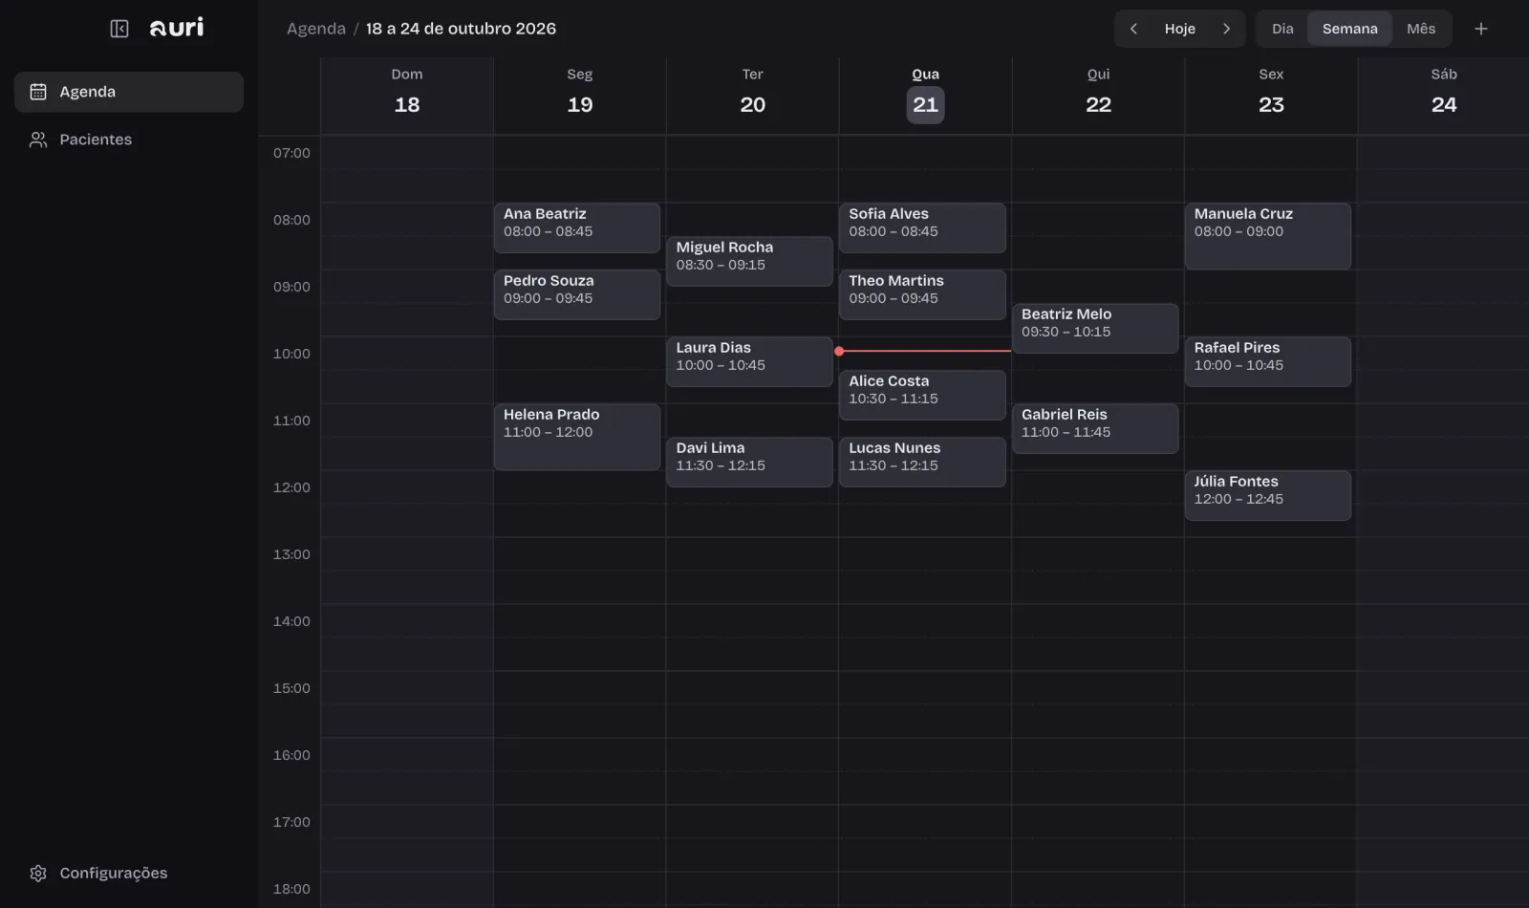1529x908 pixels.
Task: Open Miguel Rocha 08:30 appointment
Action: coord(750,261)
